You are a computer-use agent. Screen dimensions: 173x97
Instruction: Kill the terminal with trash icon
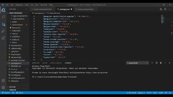161,63
